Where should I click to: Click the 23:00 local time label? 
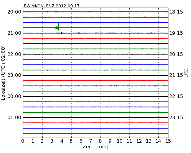[14, 75]
